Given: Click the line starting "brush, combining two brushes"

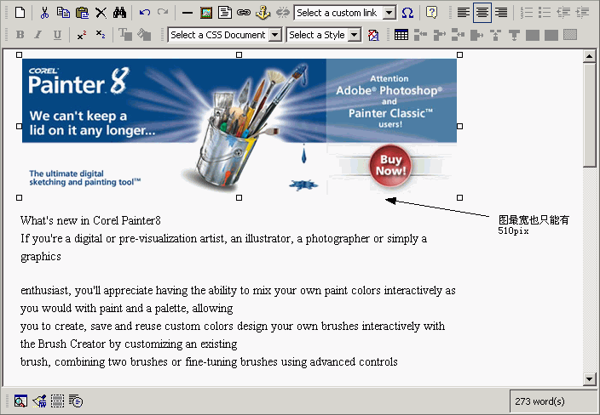Looking at the screenshot, I should pyautogui.click(x=209, y=361).
